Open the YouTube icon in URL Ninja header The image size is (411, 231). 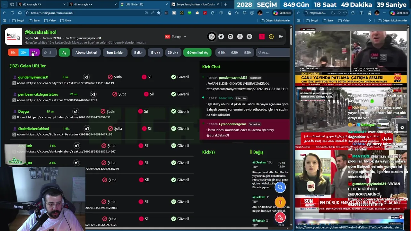click(240, 37)
